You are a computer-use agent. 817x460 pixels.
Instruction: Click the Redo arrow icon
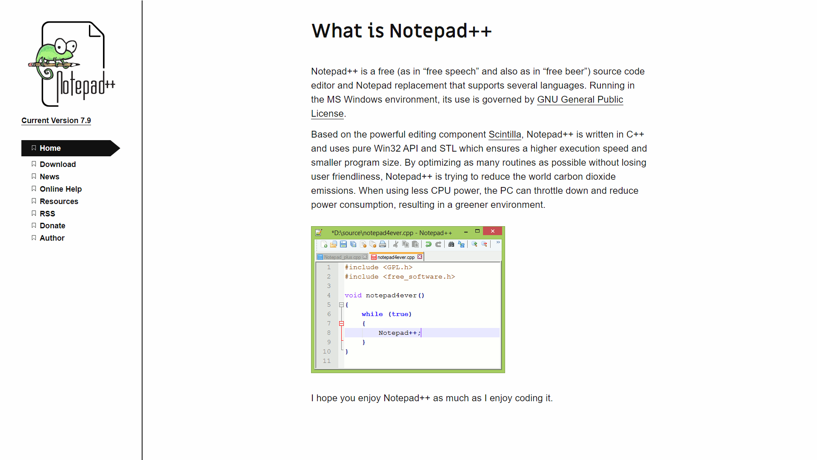point(438,244)
